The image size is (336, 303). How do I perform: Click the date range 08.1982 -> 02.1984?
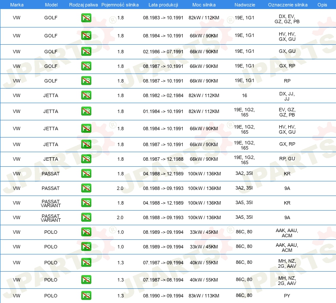tap(163, 95)
